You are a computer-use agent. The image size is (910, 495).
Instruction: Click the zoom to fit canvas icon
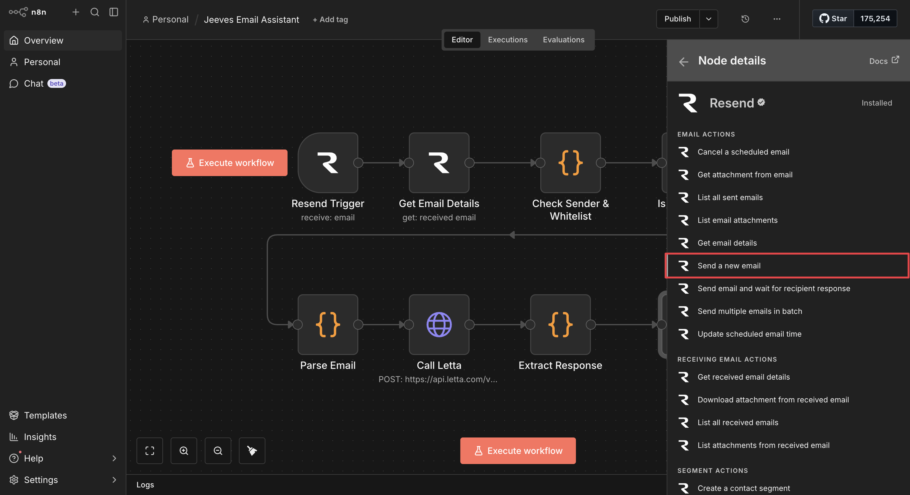[x=150, y=450]
